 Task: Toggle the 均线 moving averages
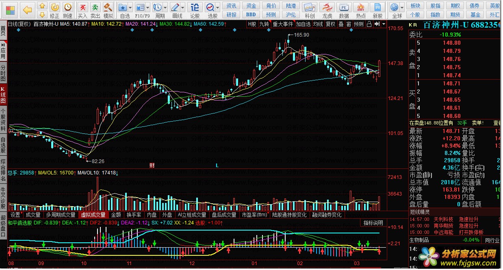coord(318,24)
